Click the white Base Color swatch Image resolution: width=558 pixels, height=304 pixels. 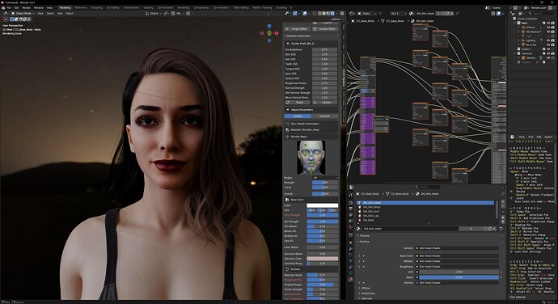(x=322, y=205)
